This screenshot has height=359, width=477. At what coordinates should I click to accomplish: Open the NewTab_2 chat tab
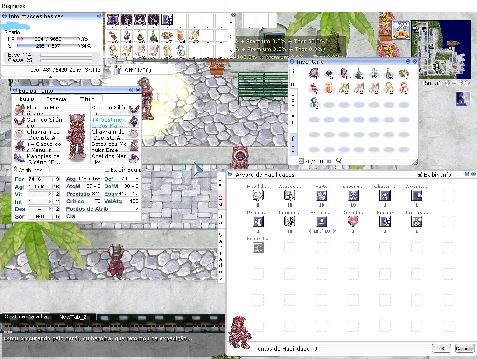pos(73,316)
